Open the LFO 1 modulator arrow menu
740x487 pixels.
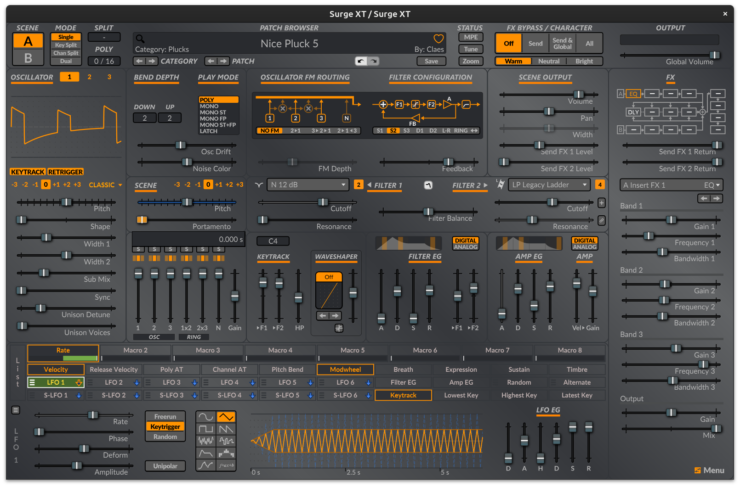[79, 382]
